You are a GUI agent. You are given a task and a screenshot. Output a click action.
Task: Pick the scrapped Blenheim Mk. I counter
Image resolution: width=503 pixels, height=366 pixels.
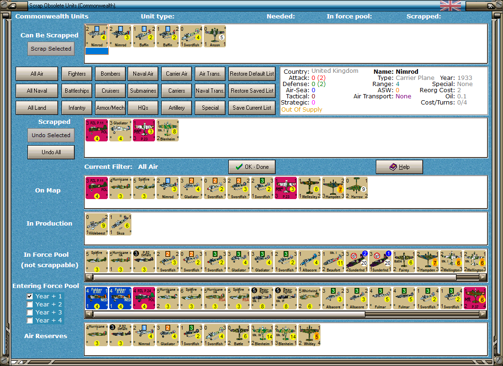(x=167, y=130)
